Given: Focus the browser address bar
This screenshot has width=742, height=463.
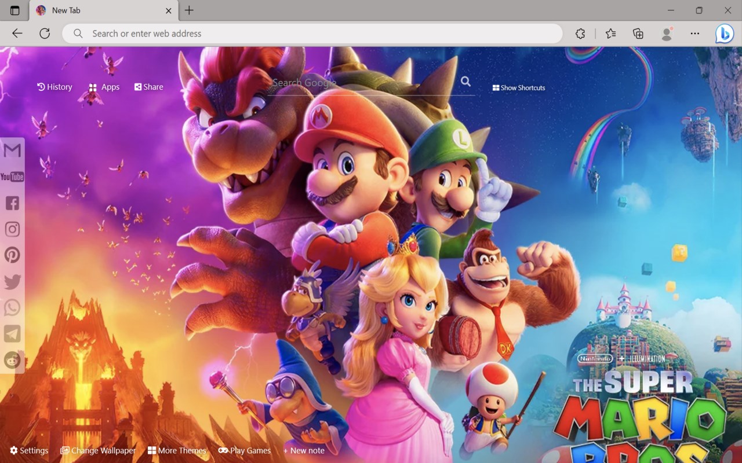Looking at the screenshot, I should pos(312,34).
